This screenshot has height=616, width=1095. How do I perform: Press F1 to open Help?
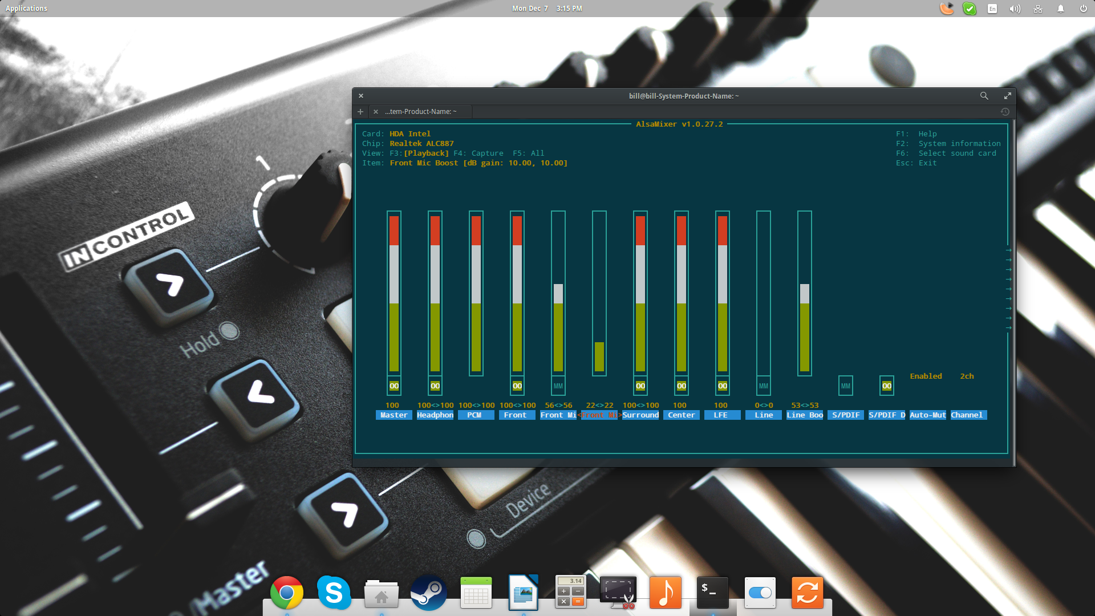(x=927, y=133)
